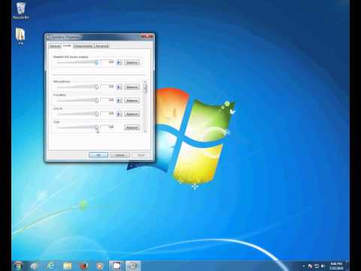Open Balance for the Line In level
This screenshot has height=271, width=361.
[x=132, y=114]
